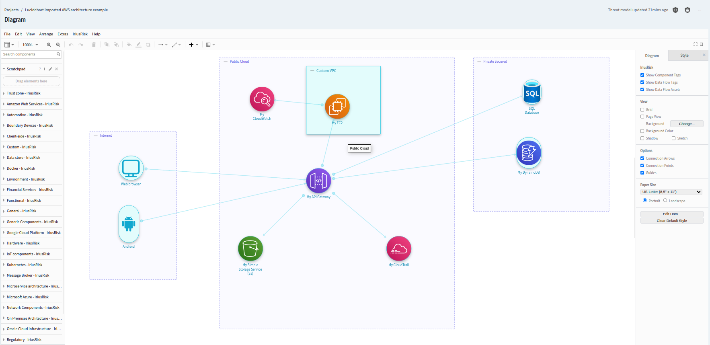Delete selection using the trash icon
Viewport: 710px width, 345px height.
coord(94,45)
